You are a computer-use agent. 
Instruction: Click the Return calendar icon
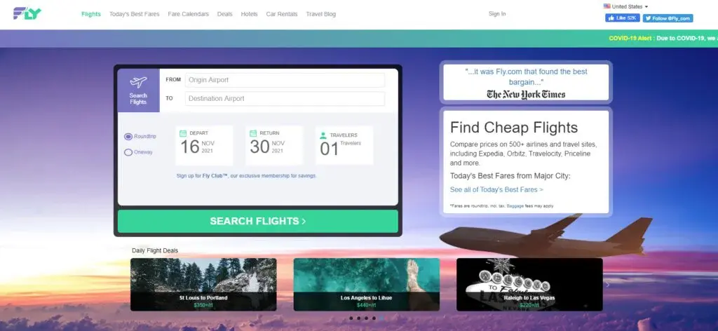(252, 133)
